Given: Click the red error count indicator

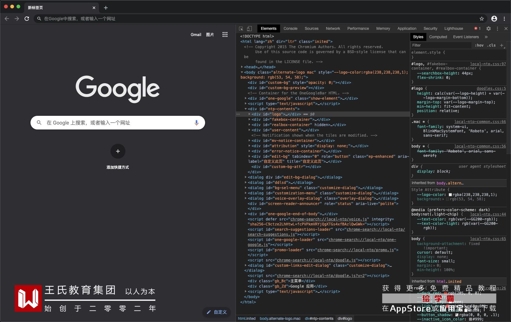Looking at the screenshot, I should [x=477, y=29].
